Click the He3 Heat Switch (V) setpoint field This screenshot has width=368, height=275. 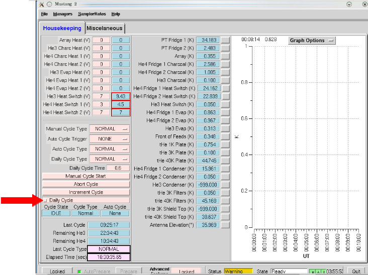click(102, 96)
